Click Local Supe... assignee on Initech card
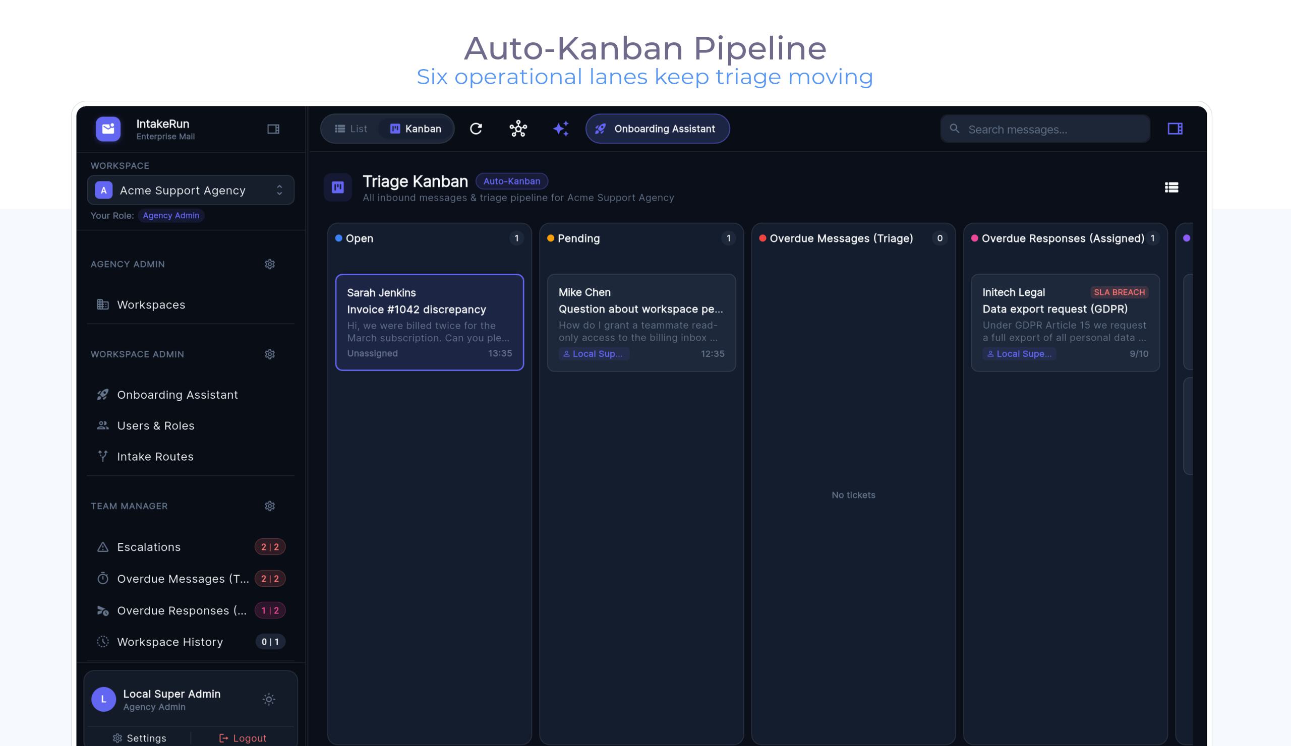 (1019, 354)
